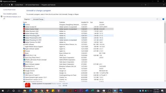This screenshot has height=93, width=166.
Task: Launch Premiere Pro from the taskbar
Action: [81, 91]
